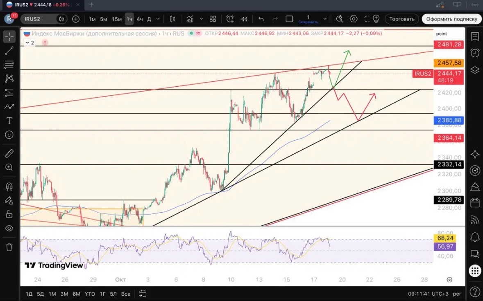Open indicator templates grid
Viewport: 483px width, 301px height.
point(213,19)
